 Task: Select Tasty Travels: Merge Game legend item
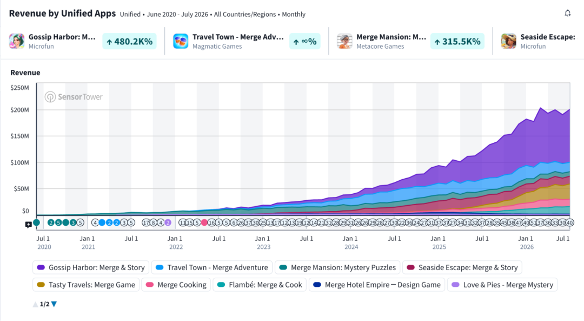point(86,285)
